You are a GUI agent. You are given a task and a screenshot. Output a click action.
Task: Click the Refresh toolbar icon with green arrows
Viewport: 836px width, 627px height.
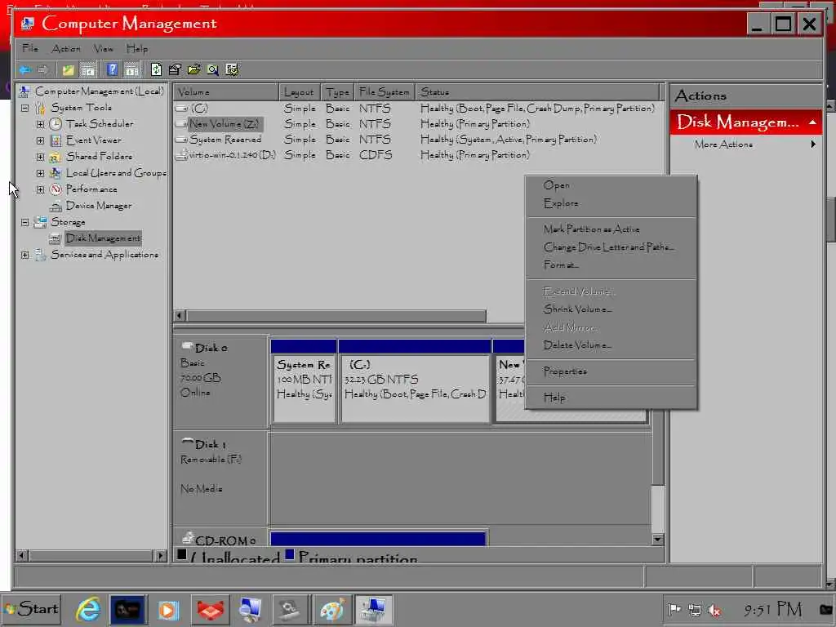(156, 70)
